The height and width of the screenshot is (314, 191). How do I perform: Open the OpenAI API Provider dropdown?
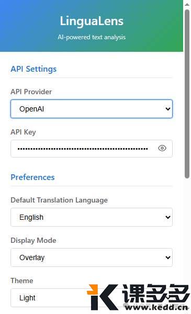[x=92, y=109]
